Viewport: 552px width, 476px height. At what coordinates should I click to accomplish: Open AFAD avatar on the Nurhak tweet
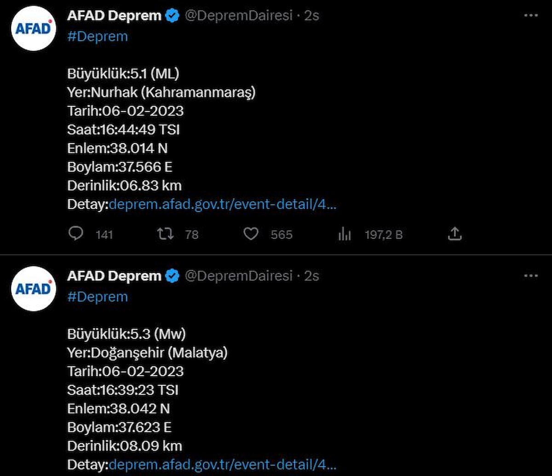33,28
